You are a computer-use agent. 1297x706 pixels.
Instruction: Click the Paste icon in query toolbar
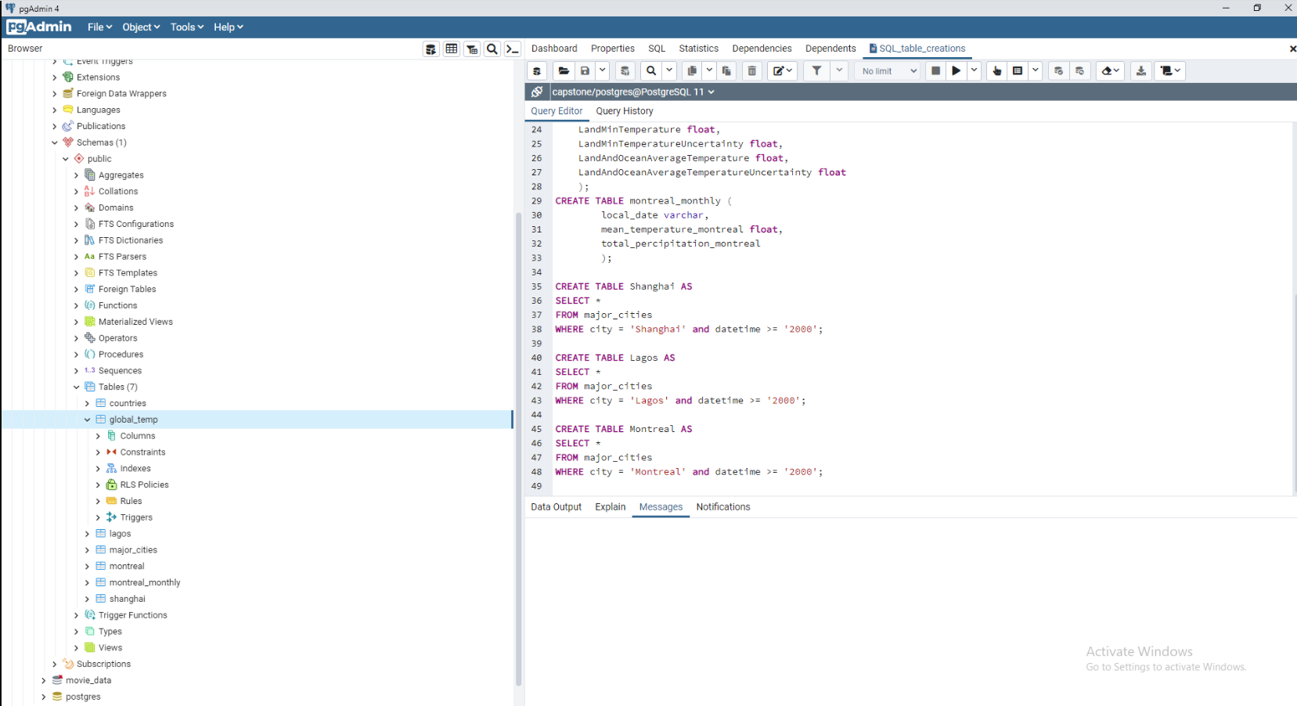726,71
